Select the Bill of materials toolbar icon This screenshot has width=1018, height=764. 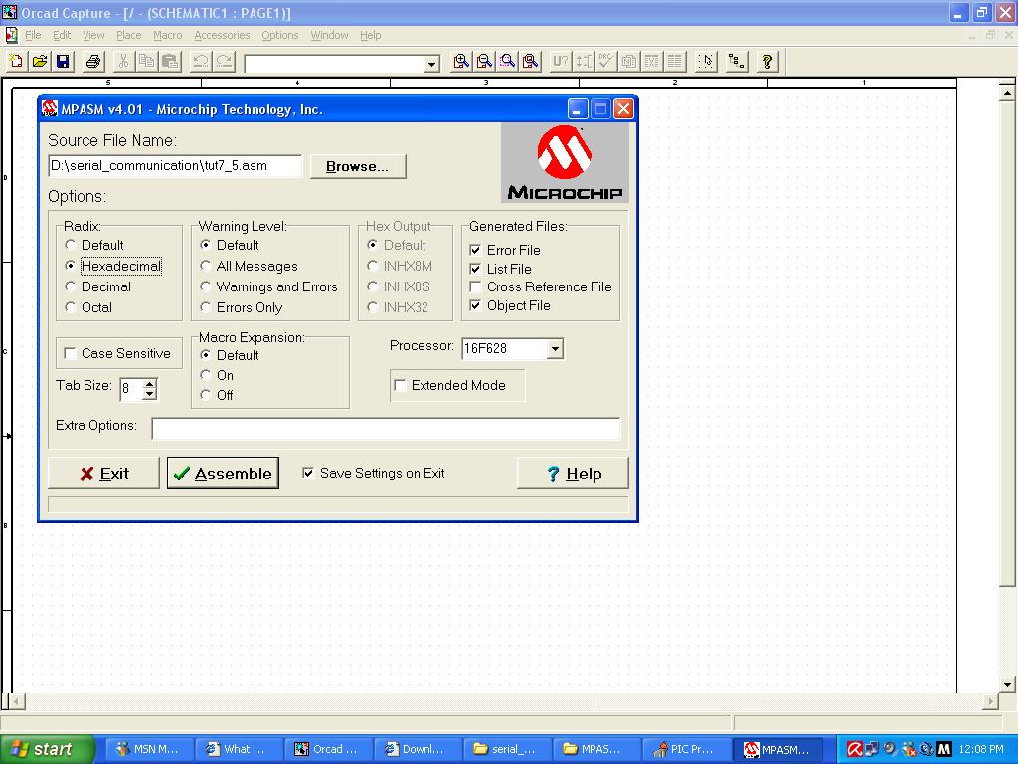coord(675,61)
